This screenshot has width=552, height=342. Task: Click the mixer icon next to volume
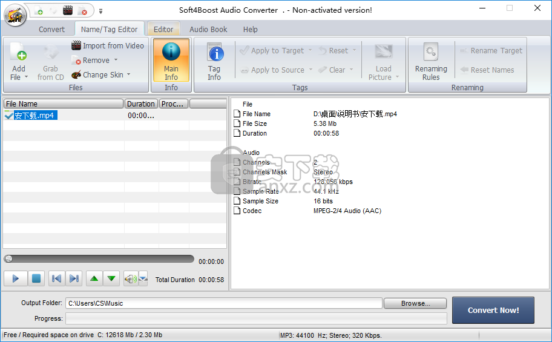(x=143, y=279)
